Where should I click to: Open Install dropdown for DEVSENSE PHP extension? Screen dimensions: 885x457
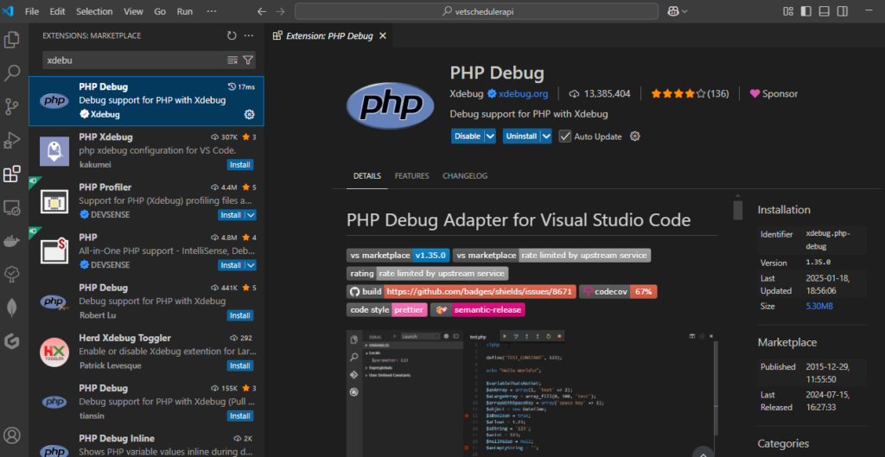[x=251, y=265]
